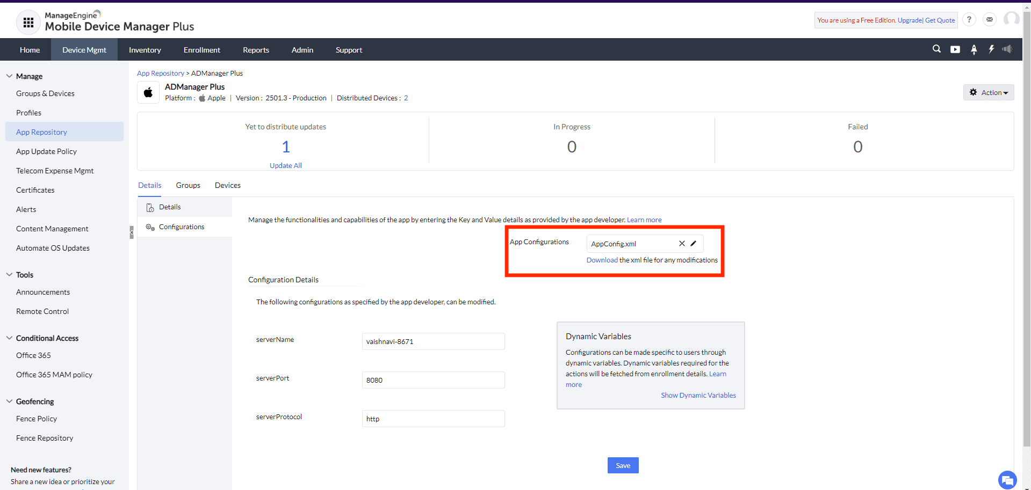Screen dimensions: 1031x490
Task: Open the apps grid icon near the logo
Action: click(x=28, y=22)
